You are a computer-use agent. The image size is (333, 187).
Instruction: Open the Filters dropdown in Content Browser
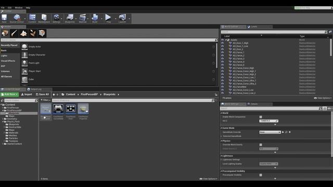pyautogui.click(x=45, y=100)
